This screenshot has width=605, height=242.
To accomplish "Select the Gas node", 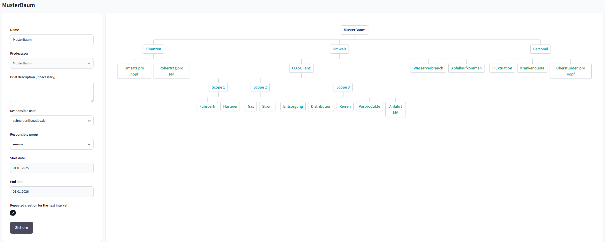I will (x=251, y=106).
